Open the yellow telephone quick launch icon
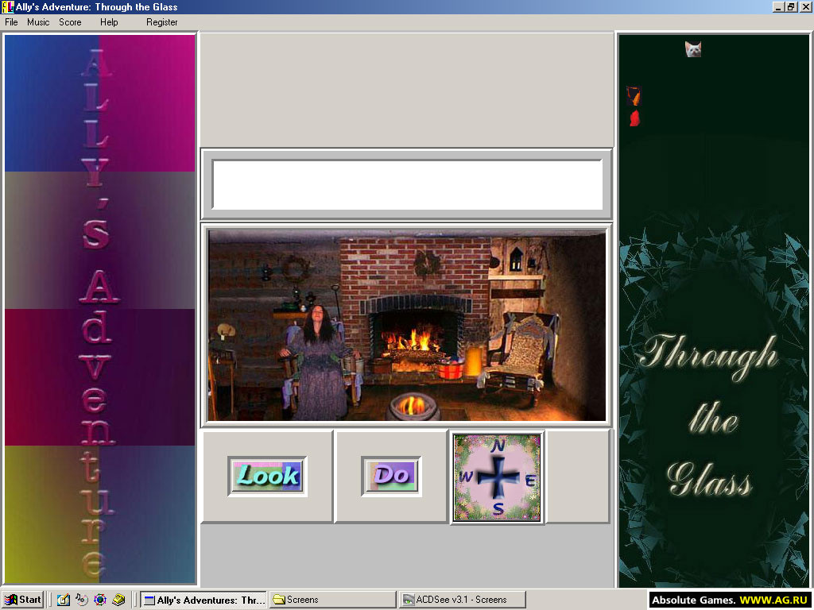Screen dimensions: 814x610 119,600
